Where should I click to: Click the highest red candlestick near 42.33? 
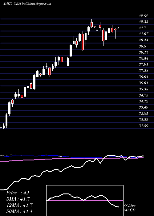pos(92,24)
